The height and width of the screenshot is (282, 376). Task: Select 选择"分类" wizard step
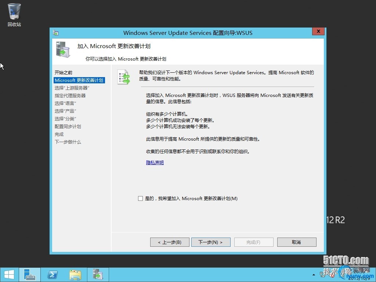click(65, 119)
